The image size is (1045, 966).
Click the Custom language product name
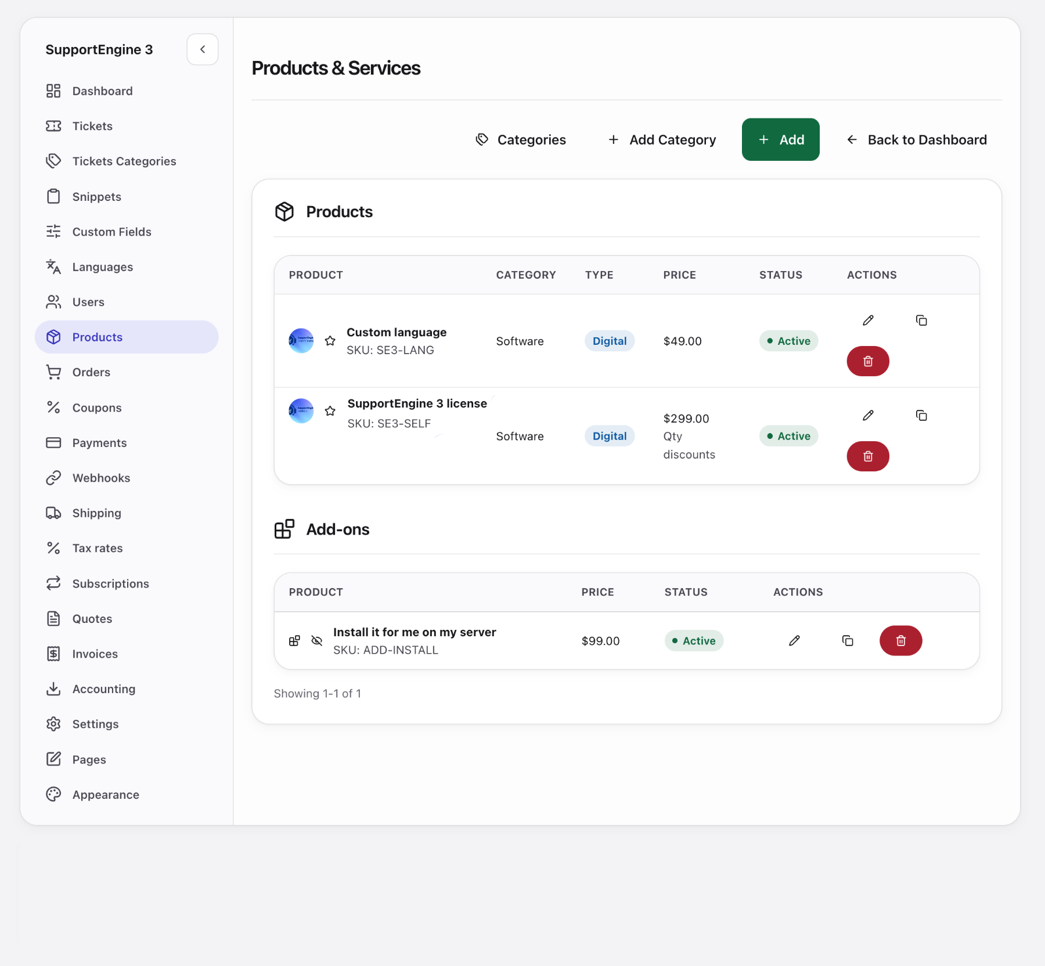point(397,333)
